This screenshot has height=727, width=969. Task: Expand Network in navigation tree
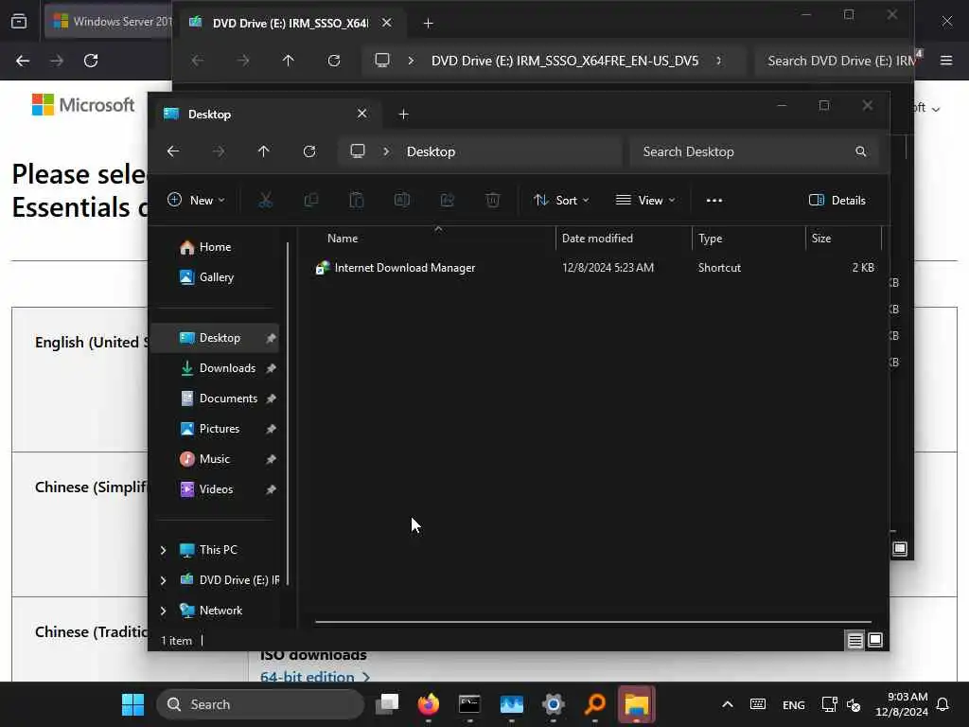[163, 611]
